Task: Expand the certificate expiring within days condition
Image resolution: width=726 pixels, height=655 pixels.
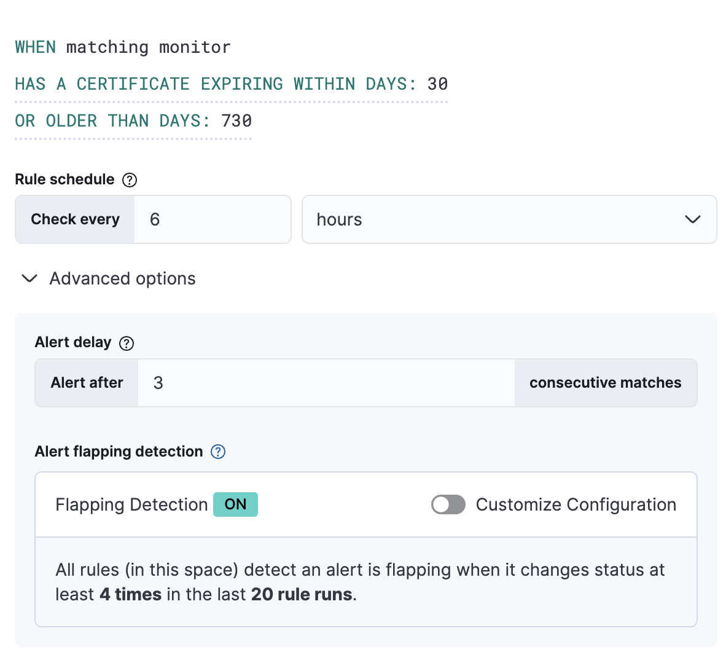Action: tap(230, 84)
